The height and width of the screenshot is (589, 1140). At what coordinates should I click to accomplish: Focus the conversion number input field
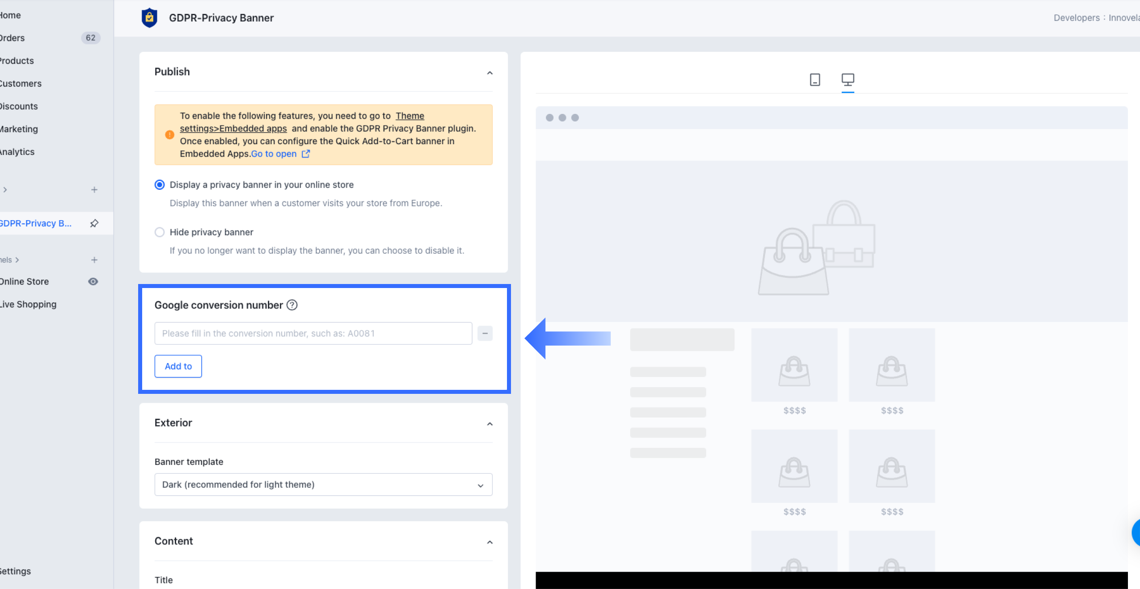coord(313,334)
